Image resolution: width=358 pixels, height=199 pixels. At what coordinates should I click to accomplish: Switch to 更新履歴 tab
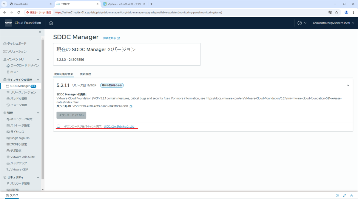click(85, 74)
